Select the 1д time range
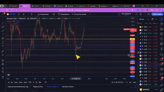The height and width of the screenshot is (92, 164). click(8, 82)
